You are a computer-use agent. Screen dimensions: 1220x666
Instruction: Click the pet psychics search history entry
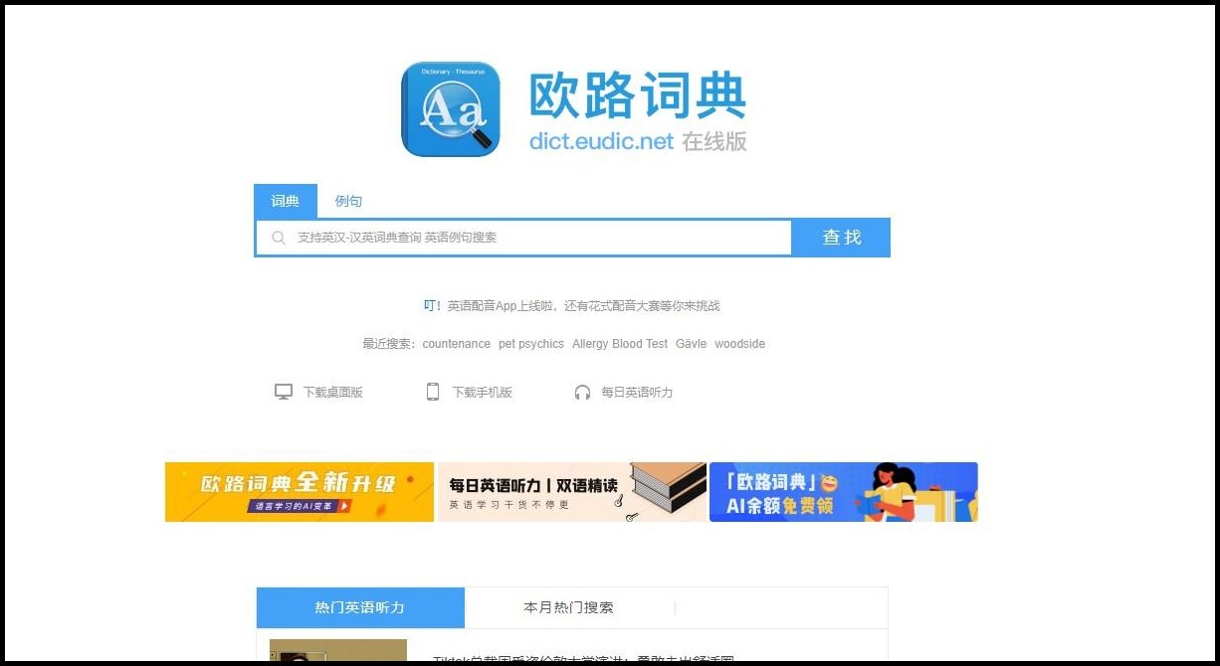(x=531, y=343)
